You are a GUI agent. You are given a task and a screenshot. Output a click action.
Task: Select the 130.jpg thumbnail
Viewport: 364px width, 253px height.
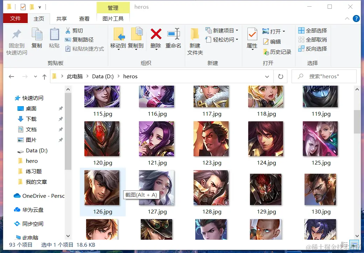tap(320, 189)
